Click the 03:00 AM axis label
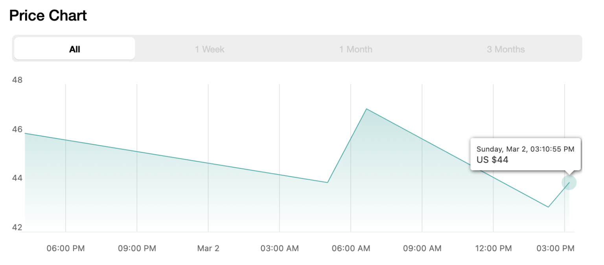This screenshot has width=604, height=265. tap(280, 248)
